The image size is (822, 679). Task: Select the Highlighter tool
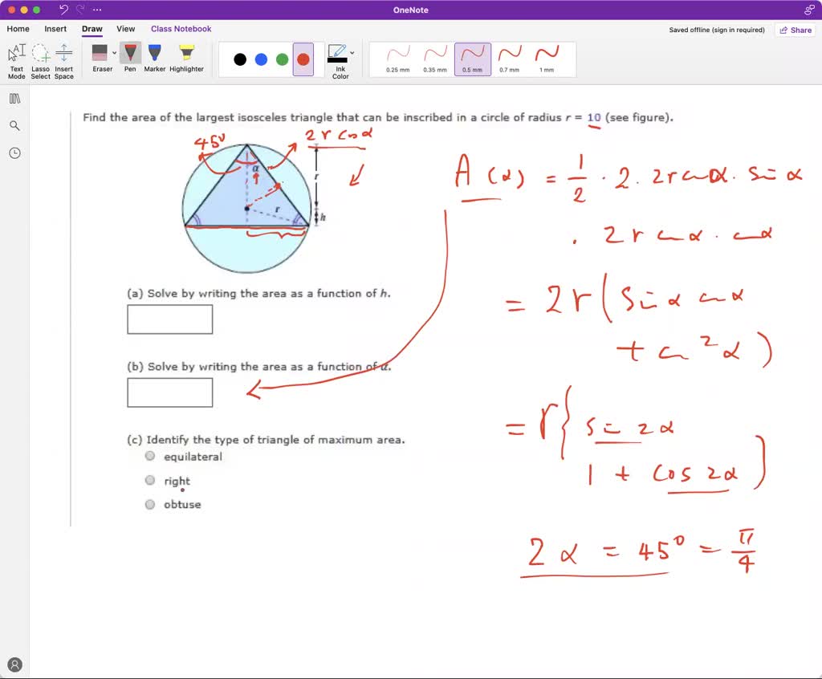(186, 55)
